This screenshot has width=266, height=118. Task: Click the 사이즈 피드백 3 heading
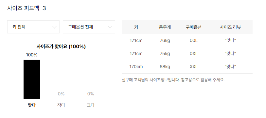[27, 8]
